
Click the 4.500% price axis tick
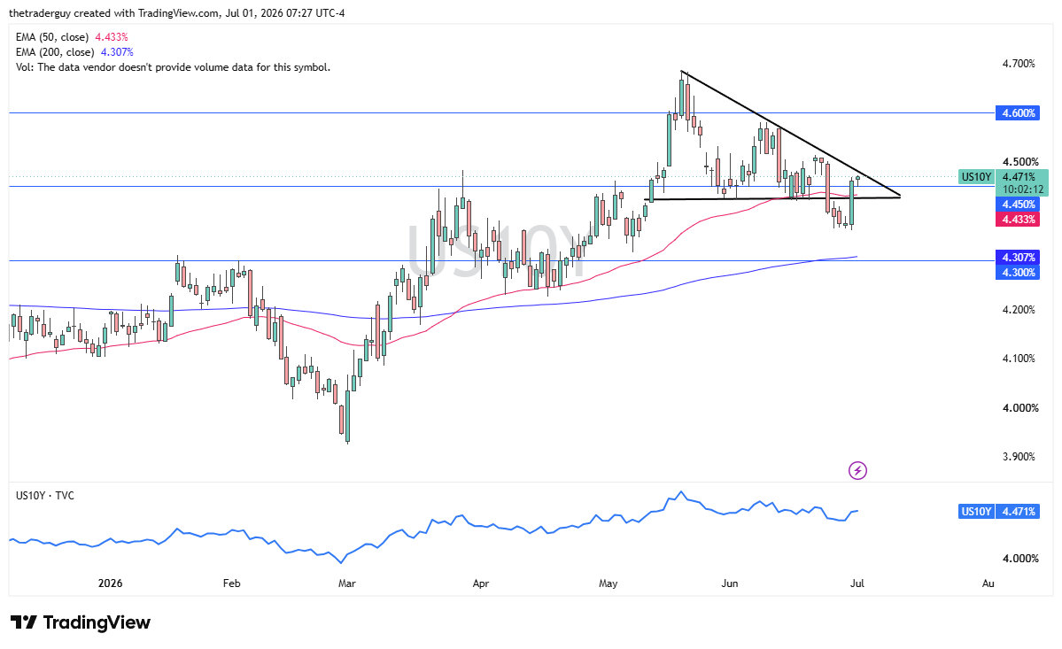pos(1020,162)
